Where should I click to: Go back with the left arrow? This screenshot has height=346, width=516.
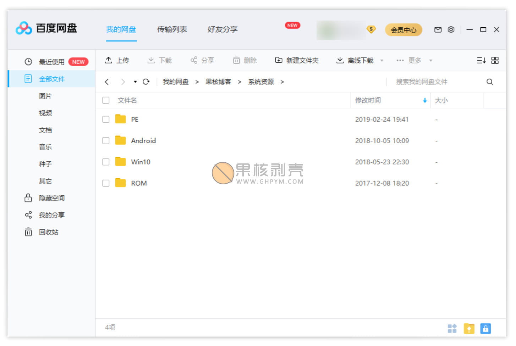pos(107,82)
